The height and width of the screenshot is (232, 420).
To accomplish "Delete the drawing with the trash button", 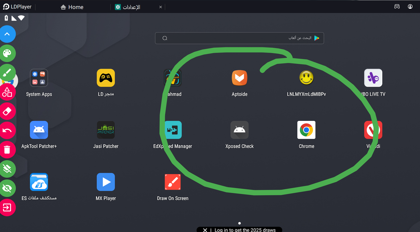I will [7, 150].
